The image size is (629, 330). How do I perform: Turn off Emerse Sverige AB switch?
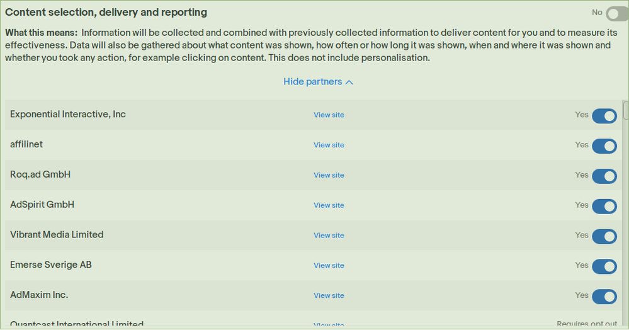click(x=604, y=266)
